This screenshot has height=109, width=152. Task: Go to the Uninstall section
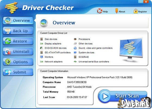pos(18,51)
